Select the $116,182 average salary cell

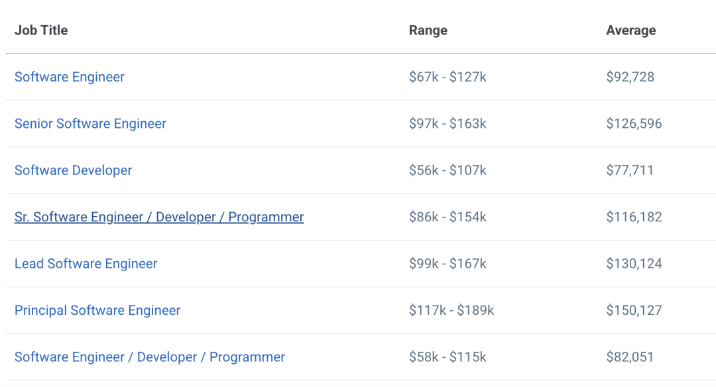pyautogui.click(x=634, y=217)
